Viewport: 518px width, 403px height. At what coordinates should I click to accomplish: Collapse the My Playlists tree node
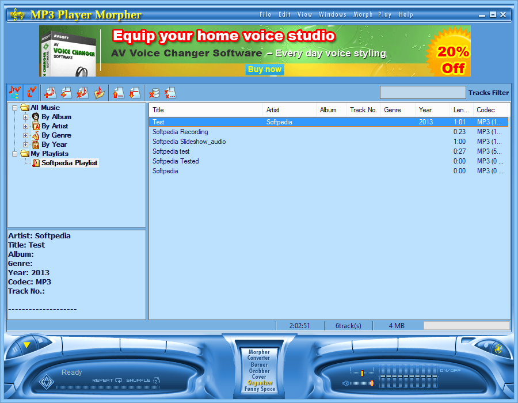14,154
